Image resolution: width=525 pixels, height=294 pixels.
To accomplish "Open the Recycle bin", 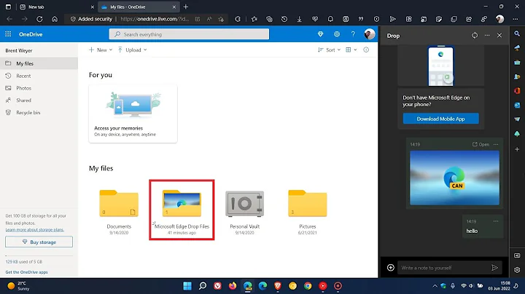I will click(39, 113).
